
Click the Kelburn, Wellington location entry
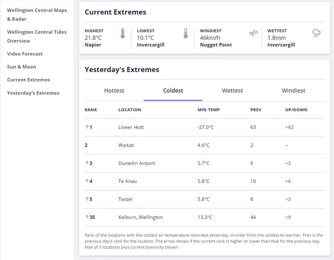tap(140, 217)
